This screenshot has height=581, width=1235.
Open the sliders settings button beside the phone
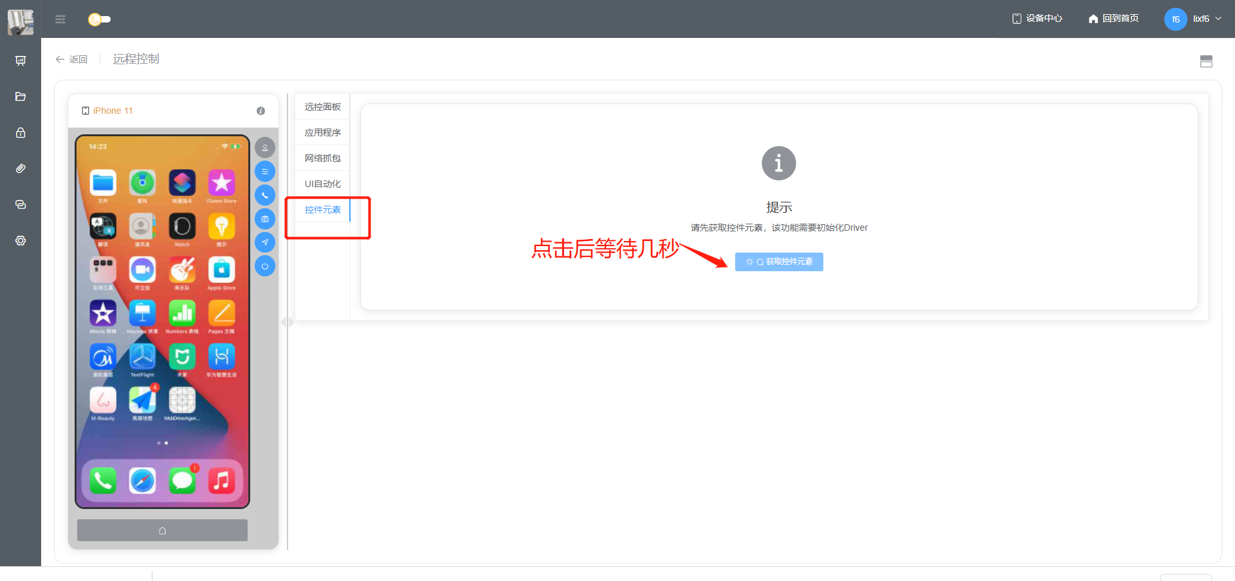click(x=265, y=172)
